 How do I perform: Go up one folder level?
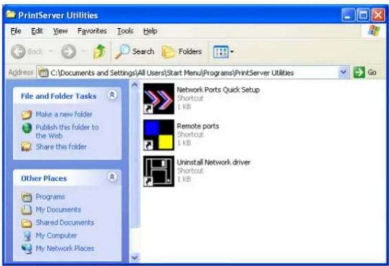point(100,52)
